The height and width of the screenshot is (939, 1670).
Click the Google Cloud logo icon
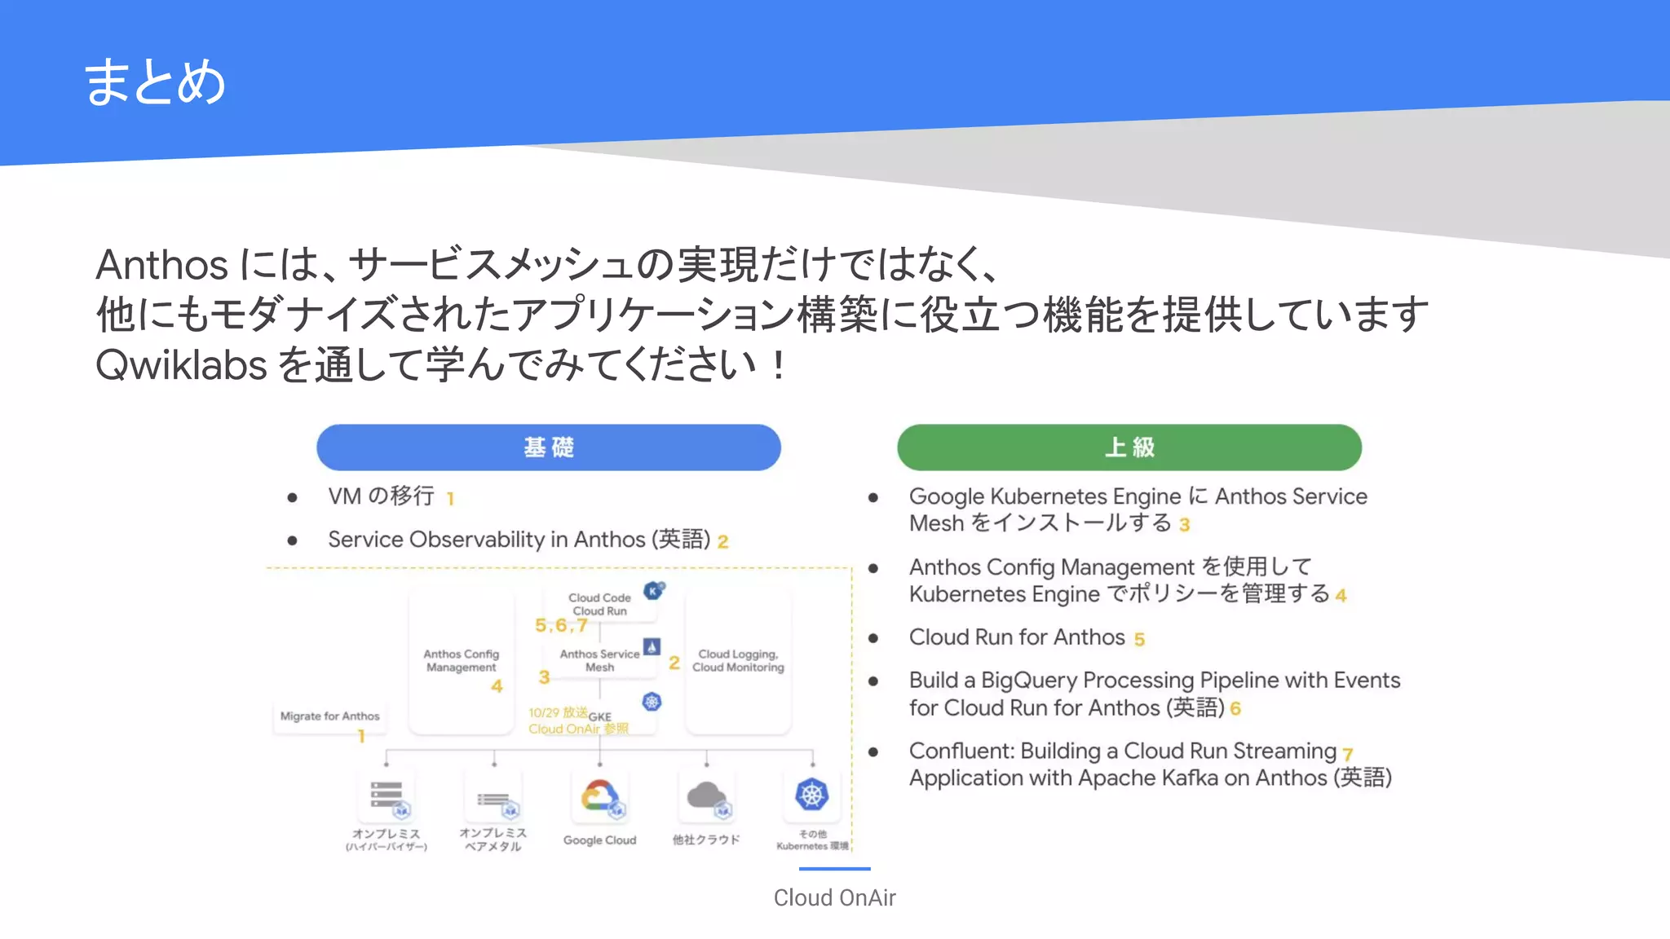coord(600,796)
